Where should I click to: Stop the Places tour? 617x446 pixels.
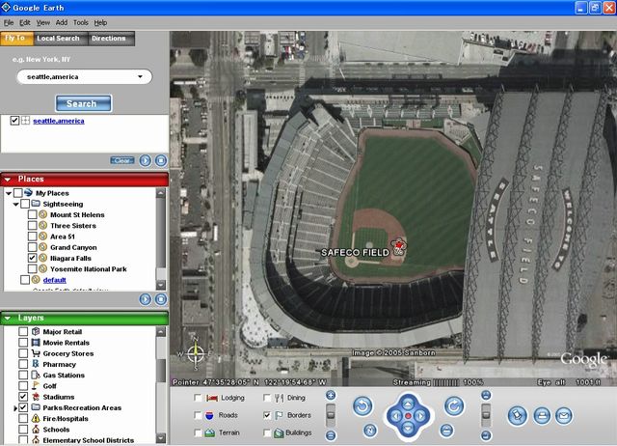(x=161, y=299)
